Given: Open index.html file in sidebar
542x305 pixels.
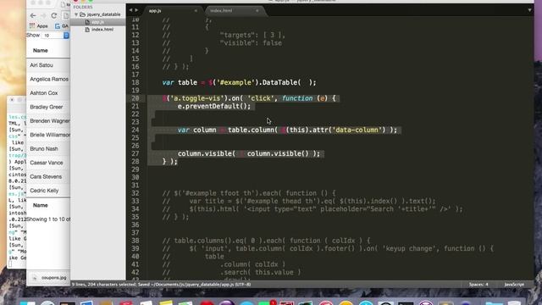Looking at the screenshot, I should click(x=102, y=30).
